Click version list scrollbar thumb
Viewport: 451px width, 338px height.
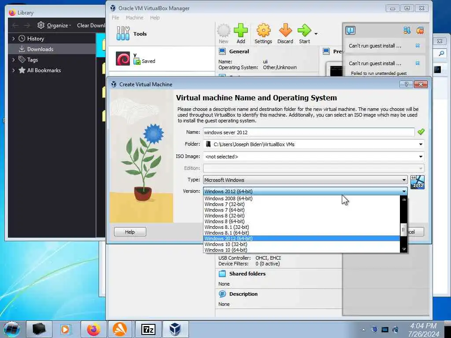pyautogui.click(x=404, y=229)
